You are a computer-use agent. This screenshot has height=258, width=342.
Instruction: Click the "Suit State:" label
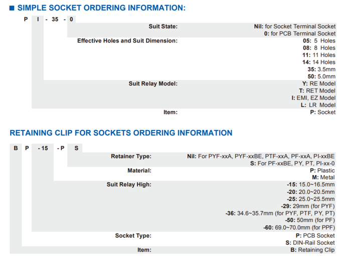coord(163,26)
